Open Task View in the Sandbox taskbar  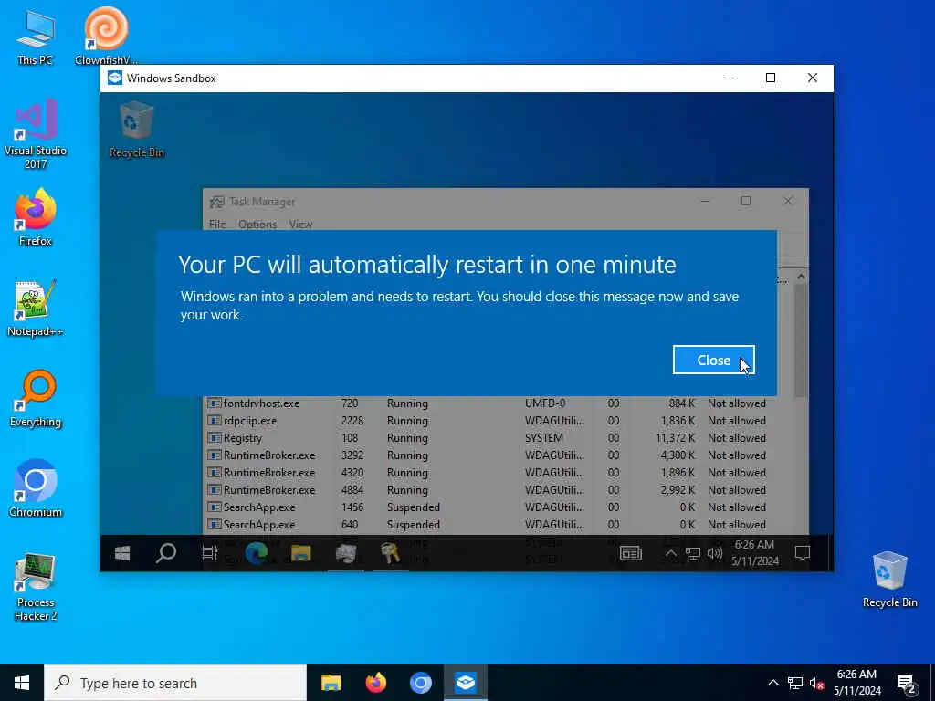[x=210, y=553]
